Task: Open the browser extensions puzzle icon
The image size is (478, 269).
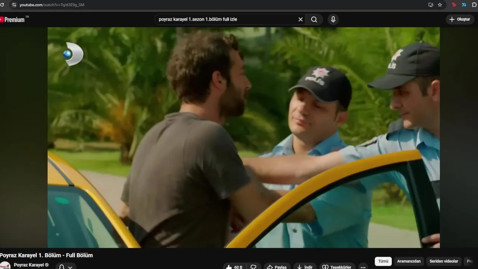Action: click(475, 5)
